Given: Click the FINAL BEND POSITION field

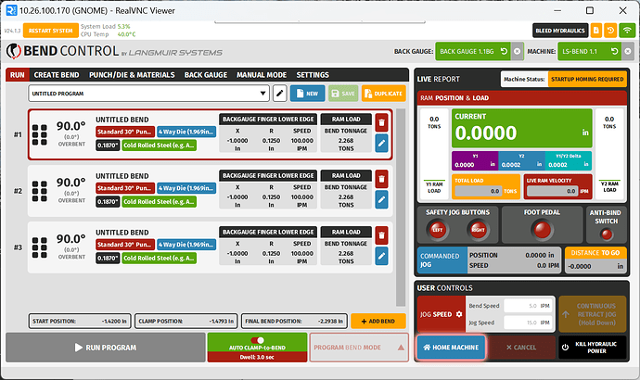Looking at the screenshot, I should coord(294,322).
